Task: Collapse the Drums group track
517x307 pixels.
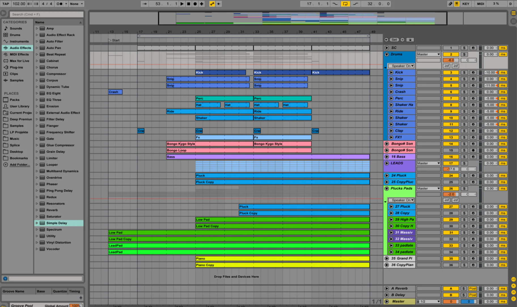Action: point(387,54)
